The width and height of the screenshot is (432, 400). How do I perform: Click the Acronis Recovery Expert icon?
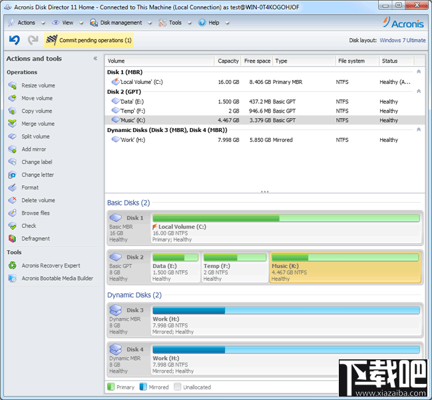pyautogui.click(x=13, y=265)
